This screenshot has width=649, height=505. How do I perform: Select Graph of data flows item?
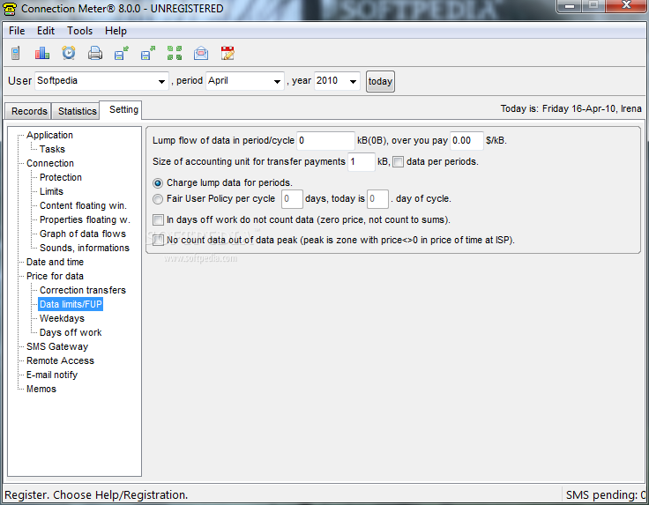tap(83, 234)
